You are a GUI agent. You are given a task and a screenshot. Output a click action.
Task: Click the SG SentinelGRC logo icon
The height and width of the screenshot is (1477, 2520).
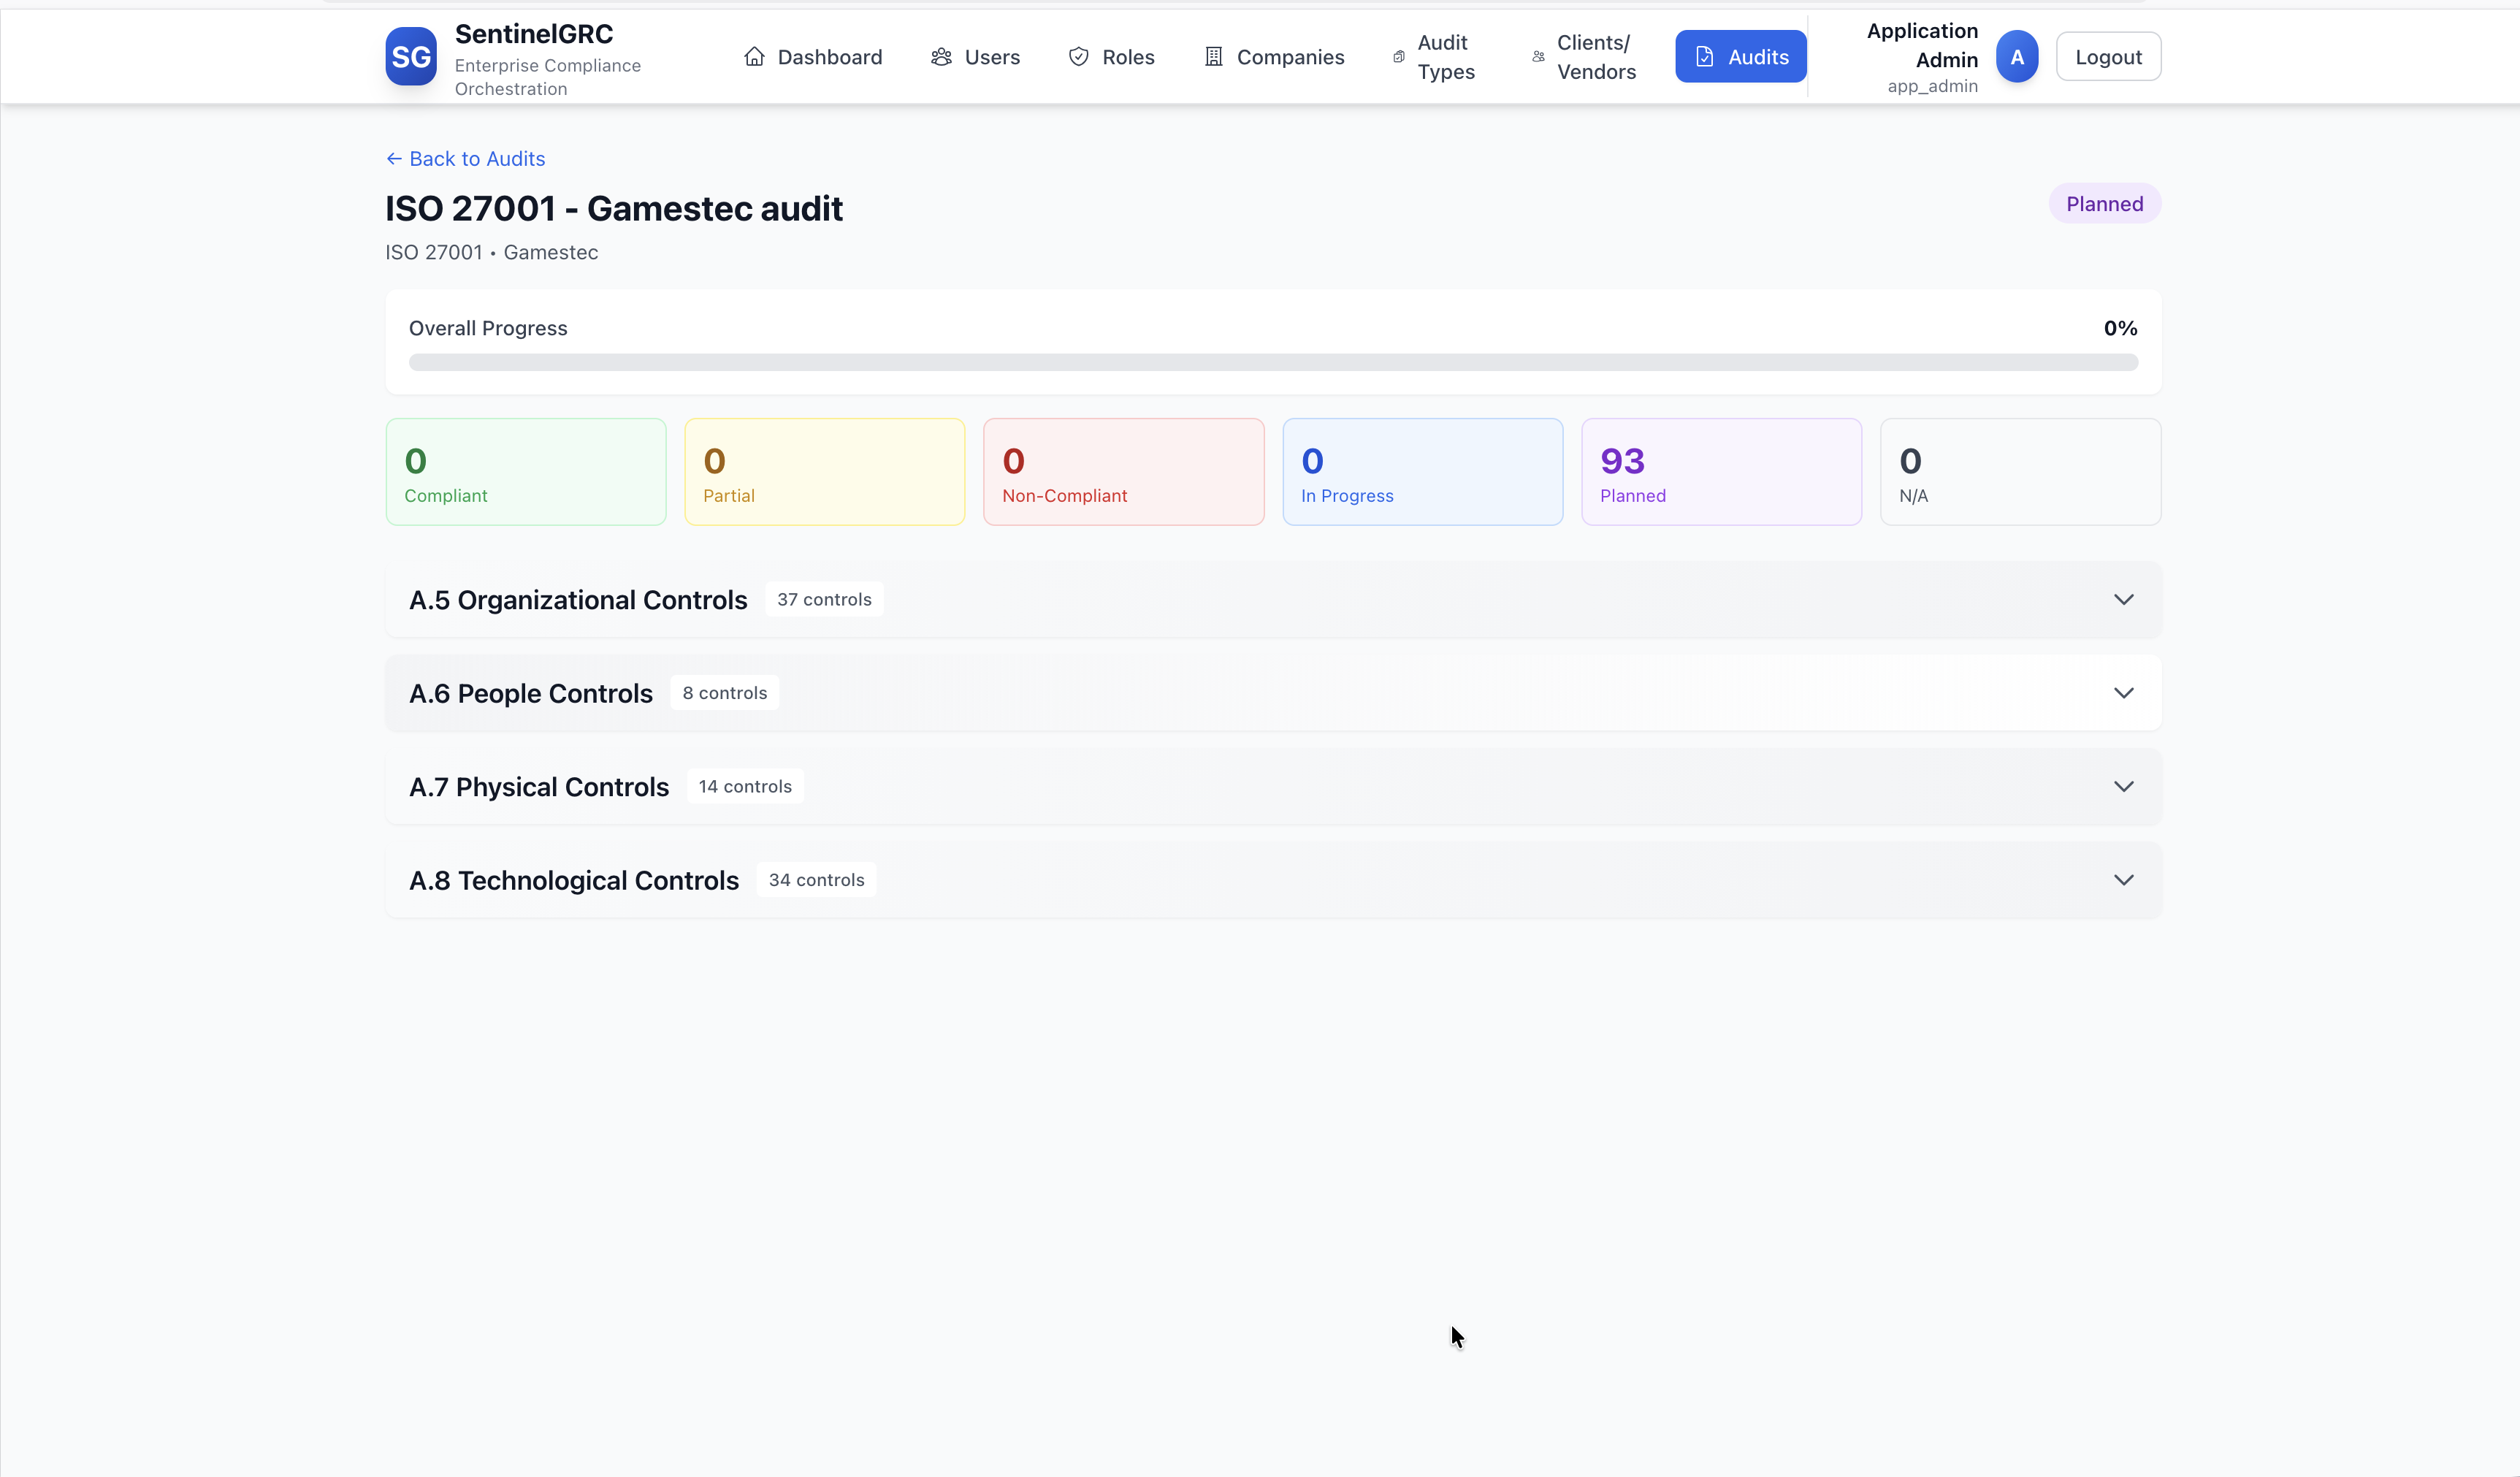[x=411, y=57]
